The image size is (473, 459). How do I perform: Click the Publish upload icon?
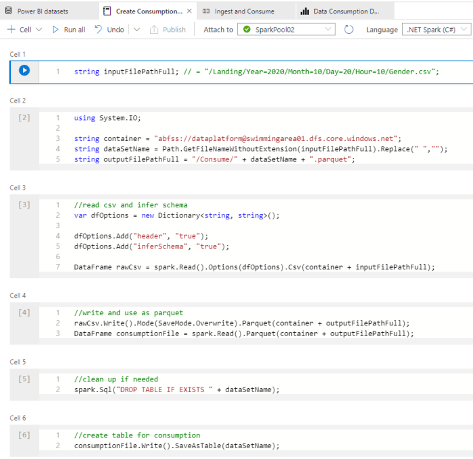pyautogui.click(x=154, y=30)
